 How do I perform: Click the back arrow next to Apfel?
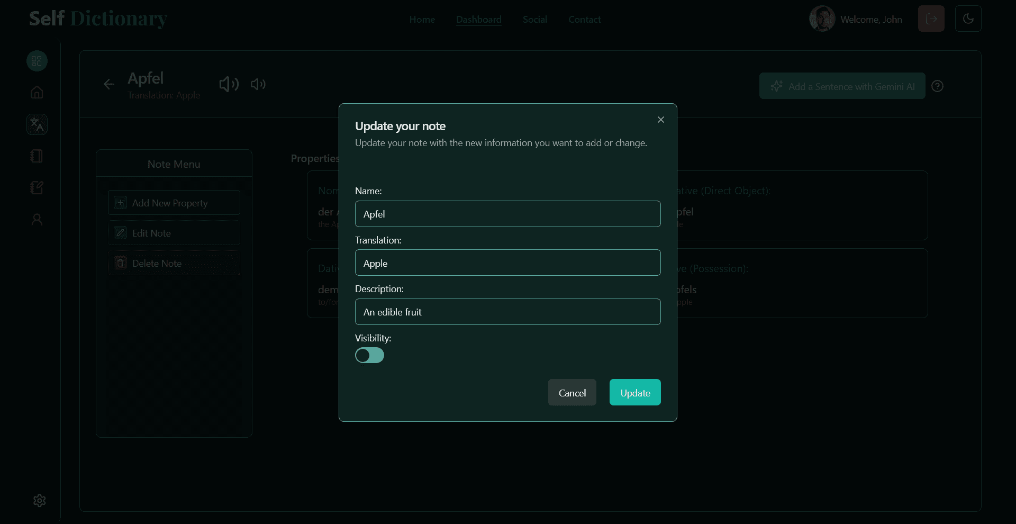[x=109, y=84]
